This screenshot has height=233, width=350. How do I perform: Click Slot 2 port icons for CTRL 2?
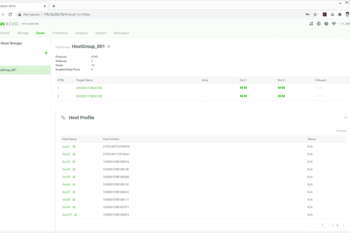[x=281, y=96]
